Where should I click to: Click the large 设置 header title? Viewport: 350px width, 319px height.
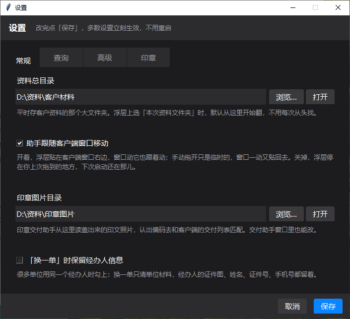(x=17, y=28)
